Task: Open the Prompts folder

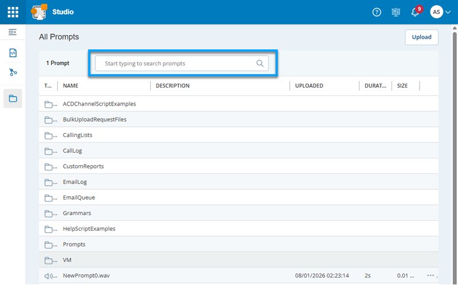Action: [74, 244]
